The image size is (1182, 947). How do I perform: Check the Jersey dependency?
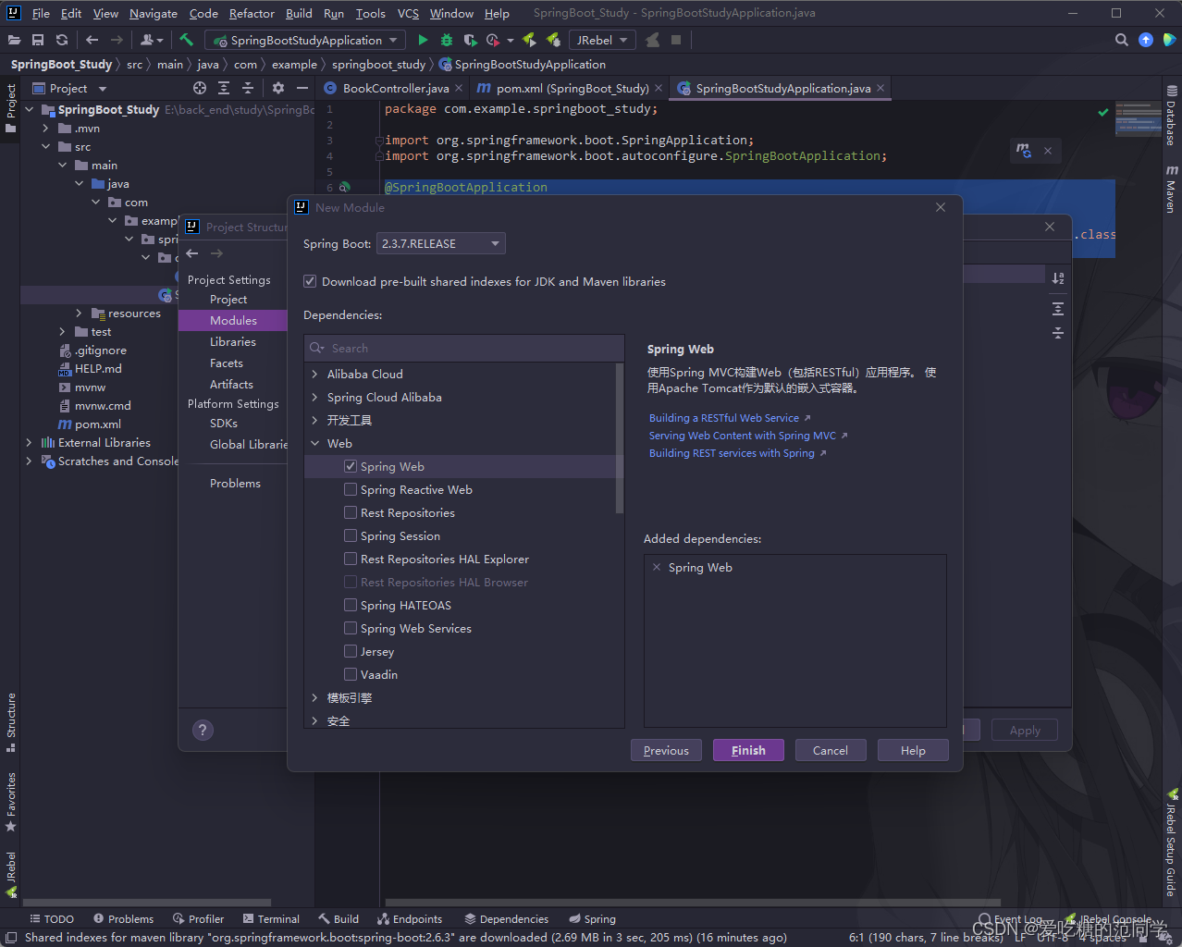tap(351, 651)
